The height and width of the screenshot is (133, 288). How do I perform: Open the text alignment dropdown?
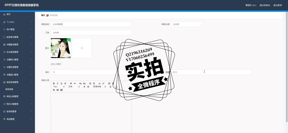pyautogui.click(x=110, y=87)
